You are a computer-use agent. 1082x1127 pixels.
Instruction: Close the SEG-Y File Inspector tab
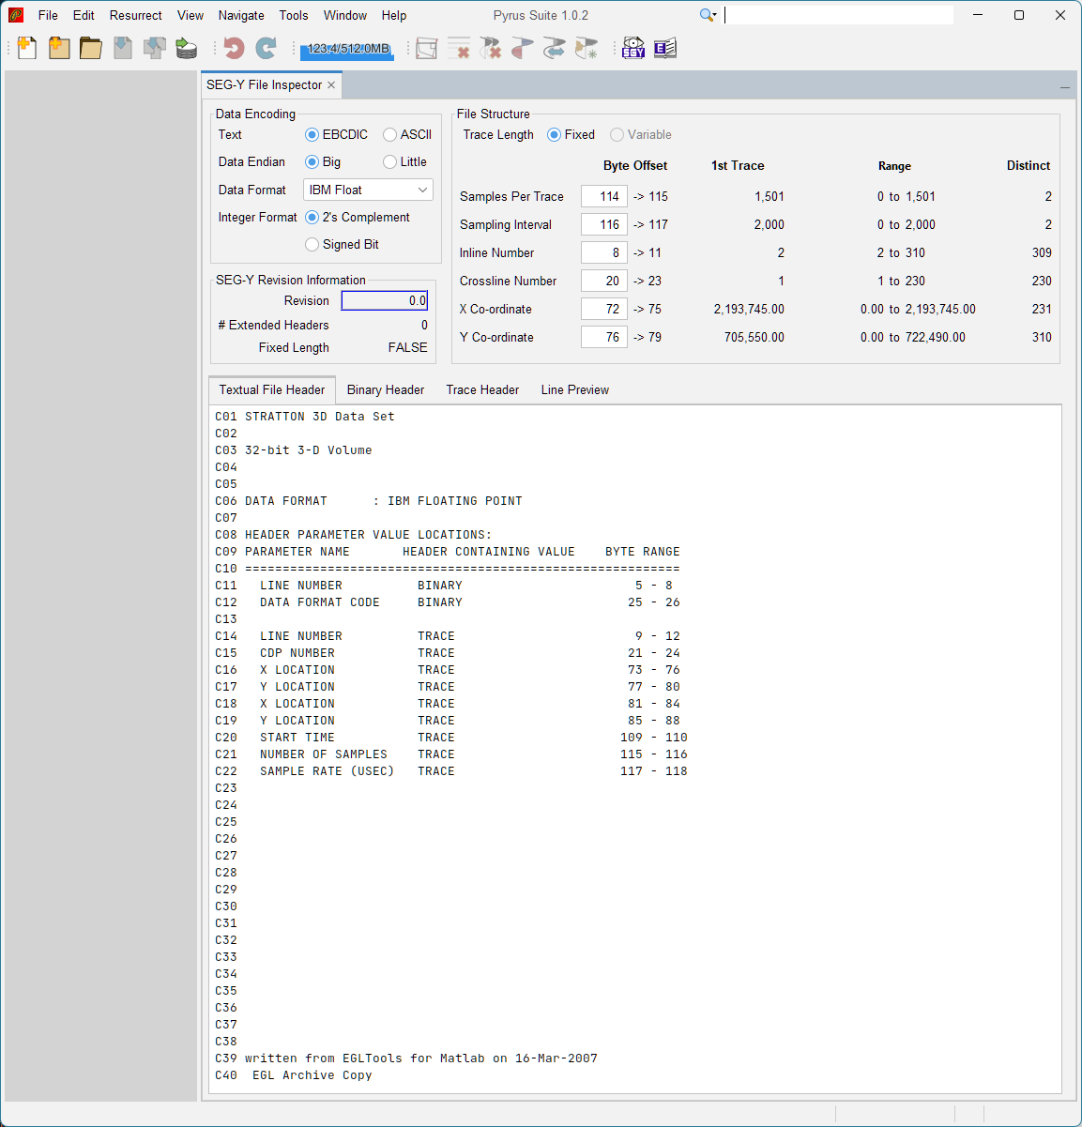(331, 85)
